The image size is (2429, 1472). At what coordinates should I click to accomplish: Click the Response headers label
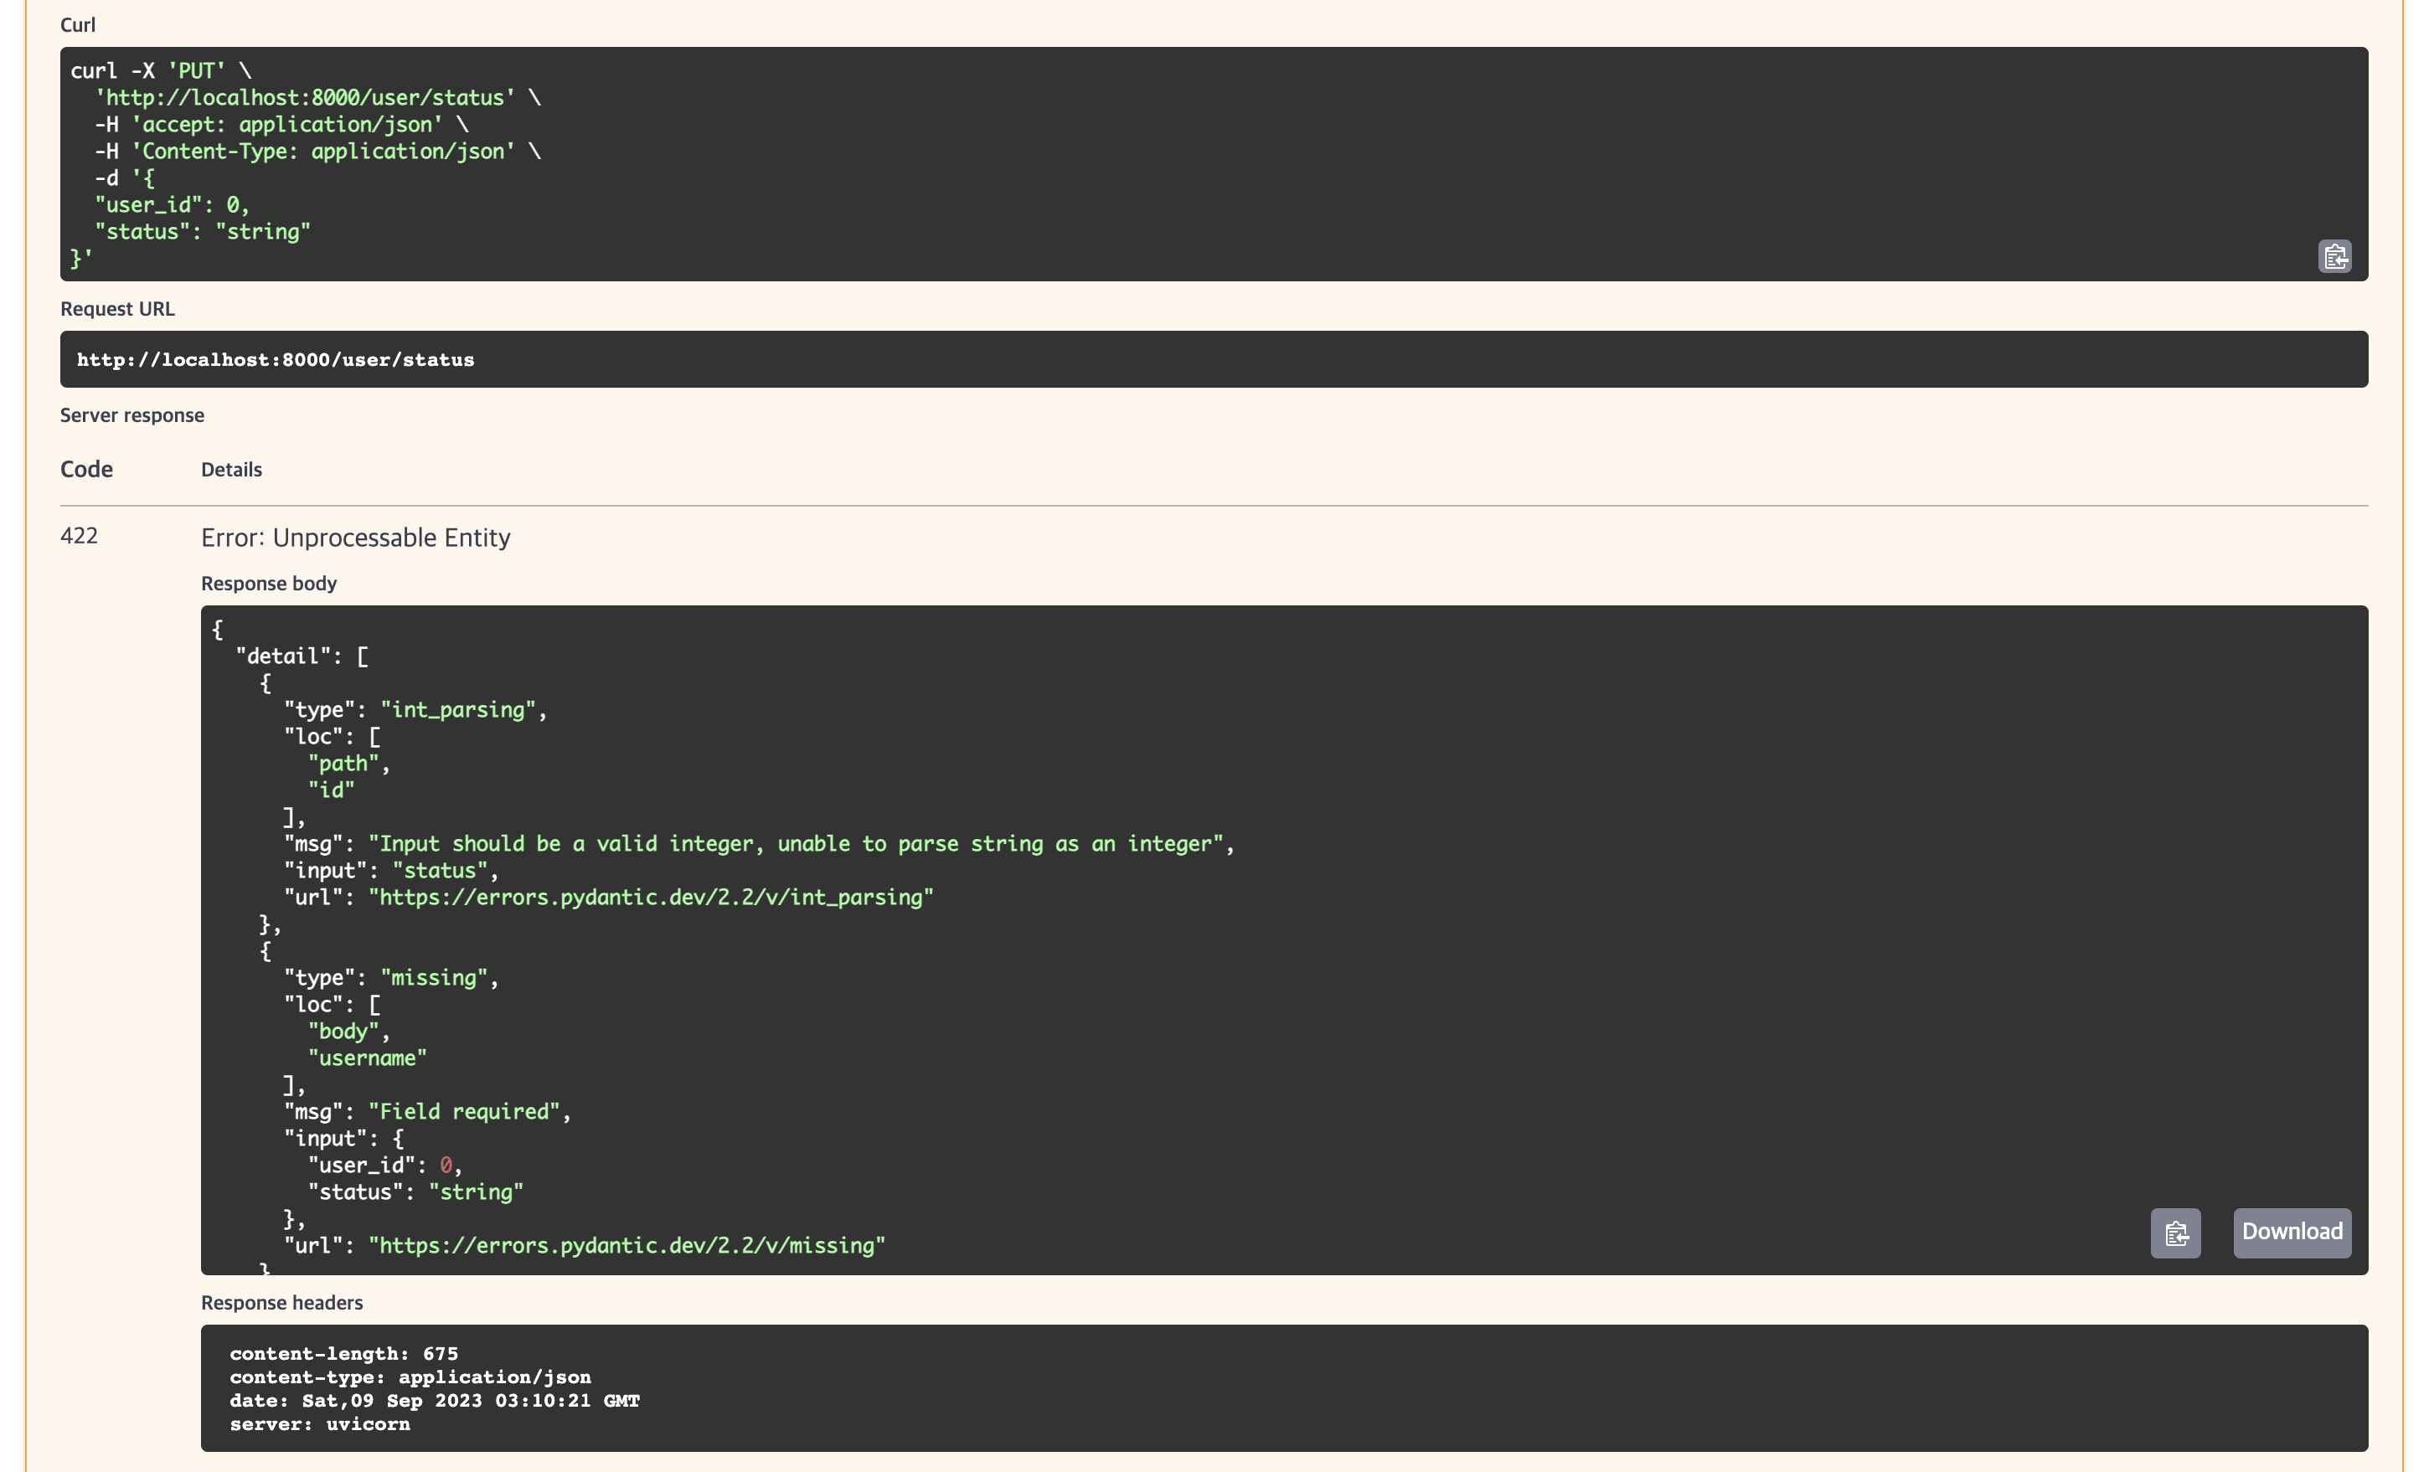click(282, 1303)
